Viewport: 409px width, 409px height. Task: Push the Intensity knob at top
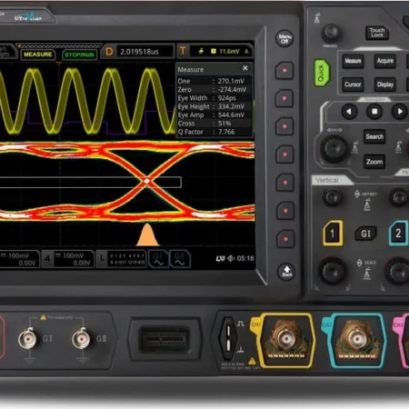(331, 33)
